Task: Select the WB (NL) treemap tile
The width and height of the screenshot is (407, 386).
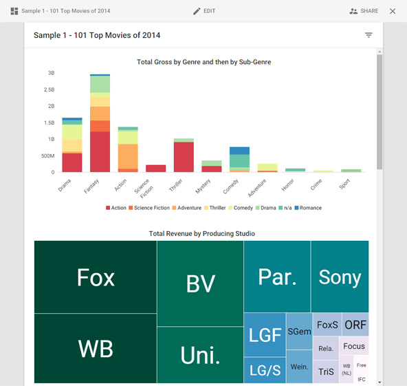Action: (x=346, y=369)
